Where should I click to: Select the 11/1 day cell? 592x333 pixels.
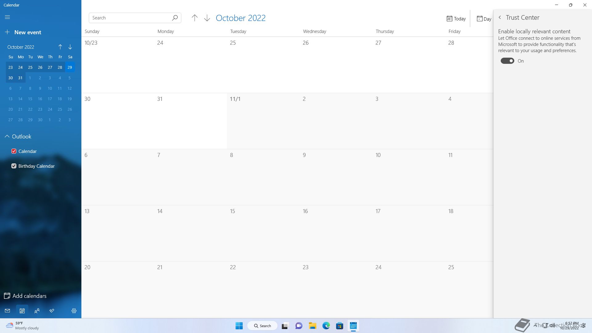[x=263, y=121]
